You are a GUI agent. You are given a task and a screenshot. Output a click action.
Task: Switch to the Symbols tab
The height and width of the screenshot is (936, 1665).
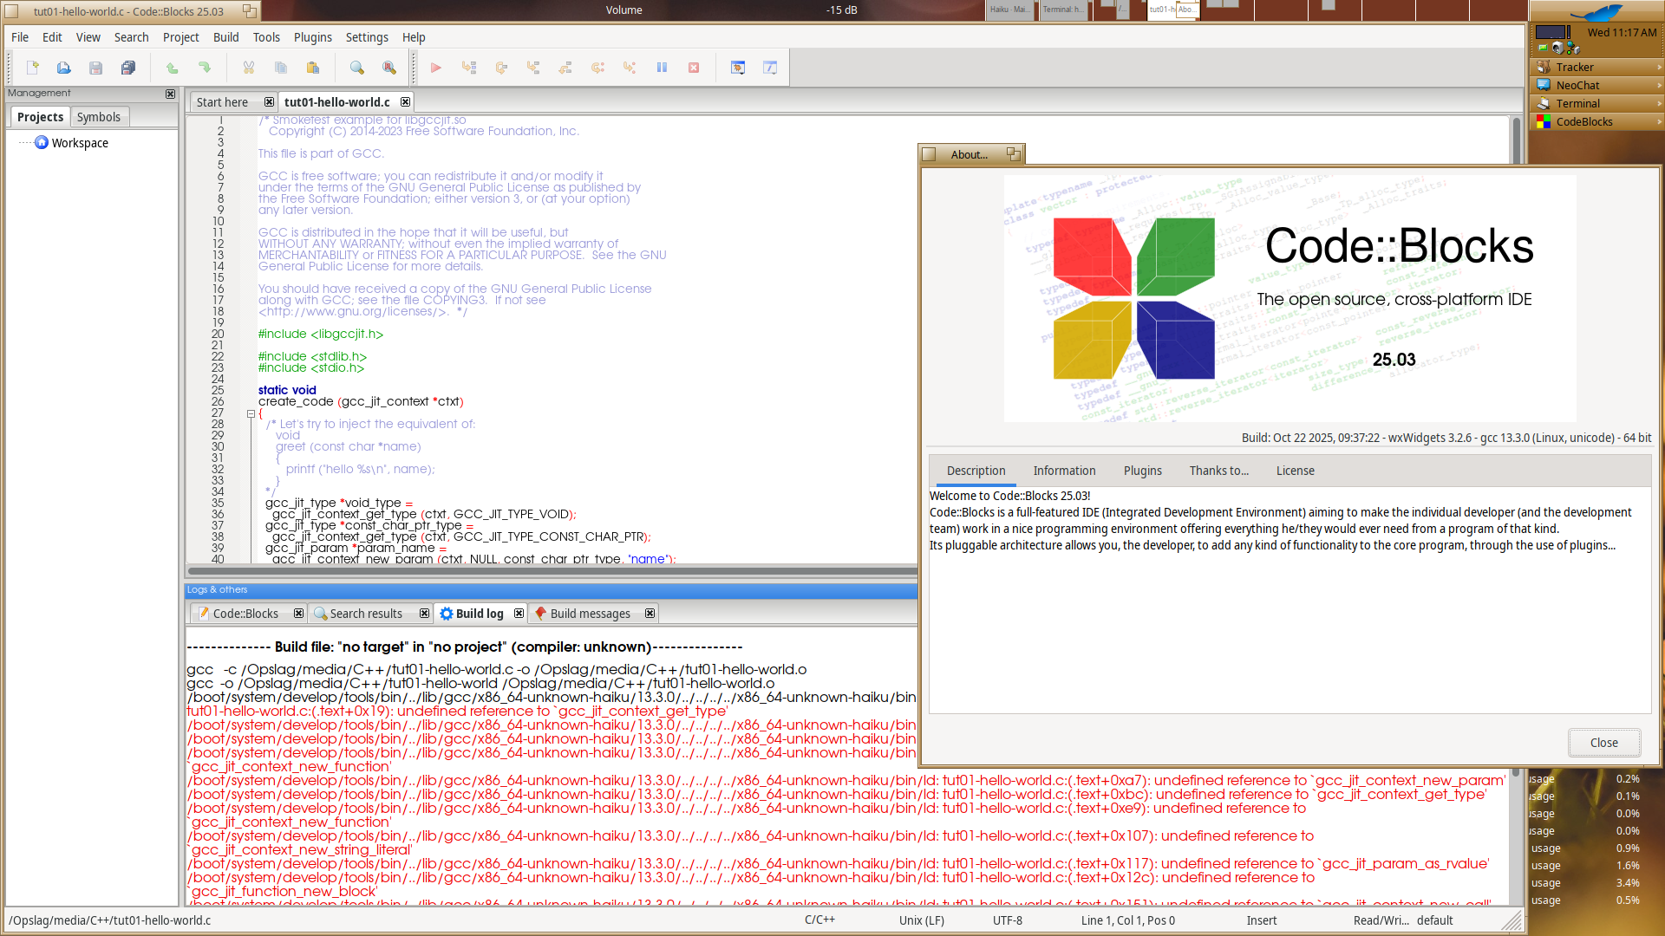(98, 117)
